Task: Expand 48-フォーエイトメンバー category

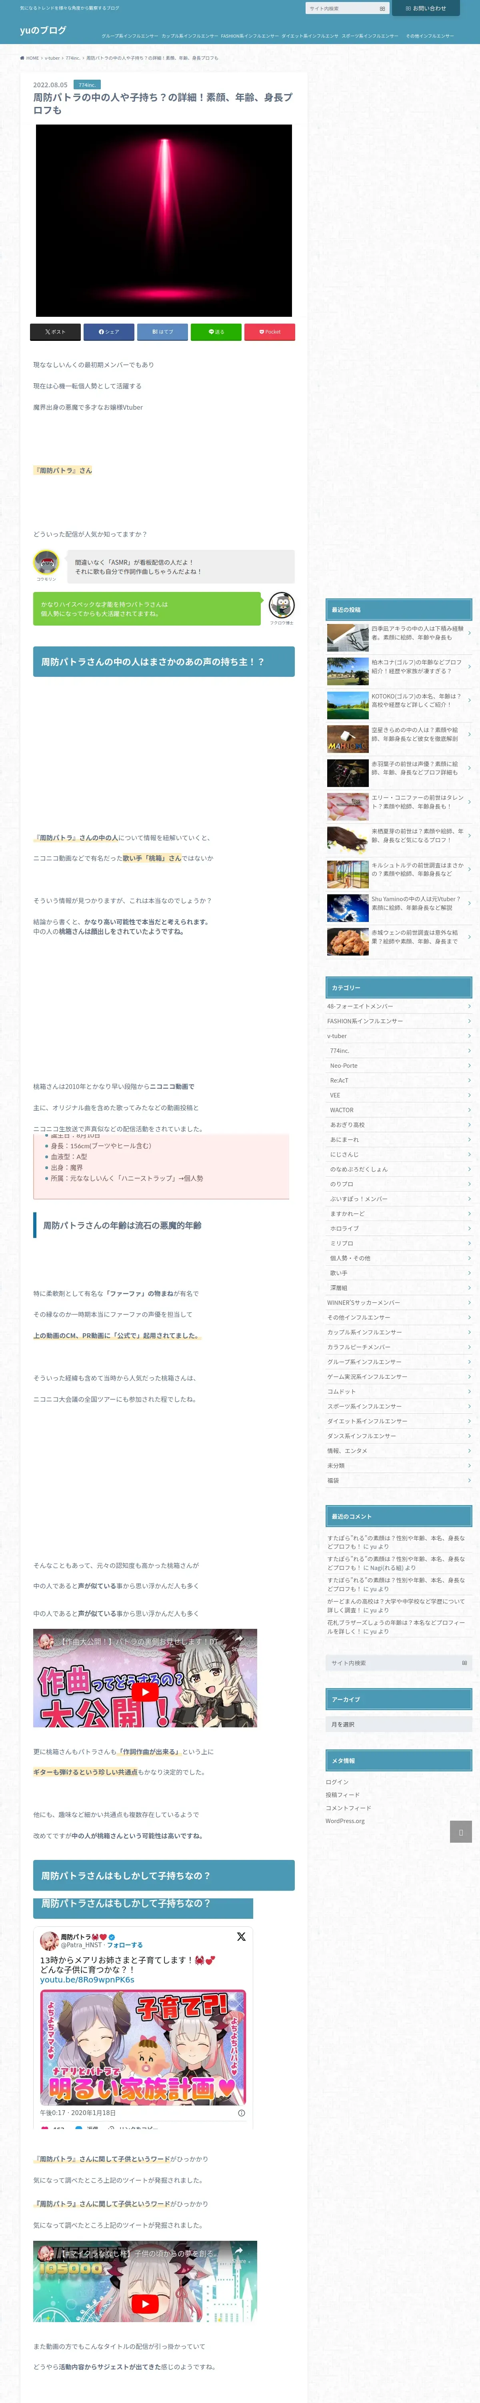Action: coord(399,1006)
